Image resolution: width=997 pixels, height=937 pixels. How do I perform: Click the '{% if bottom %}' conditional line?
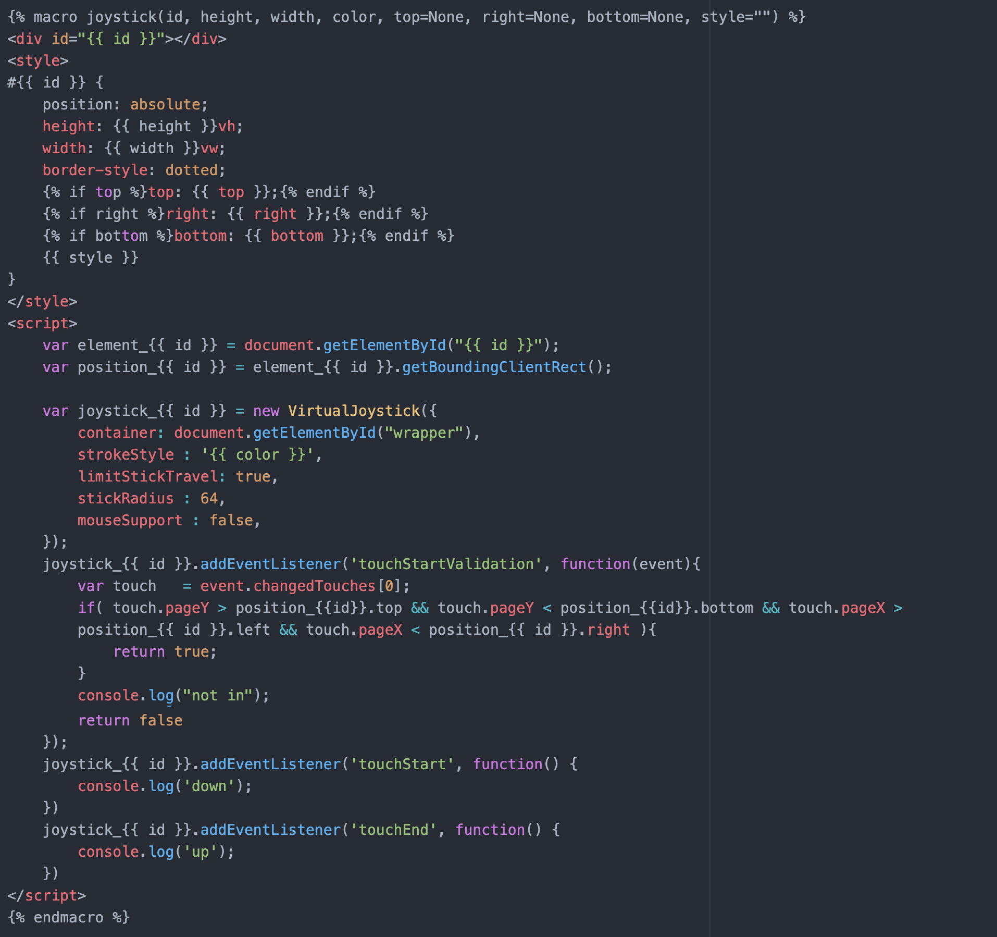(x=248, y=236)
